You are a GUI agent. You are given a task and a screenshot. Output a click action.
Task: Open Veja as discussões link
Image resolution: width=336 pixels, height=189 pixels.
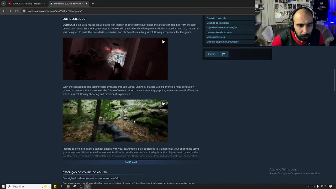tap(216, 37)
